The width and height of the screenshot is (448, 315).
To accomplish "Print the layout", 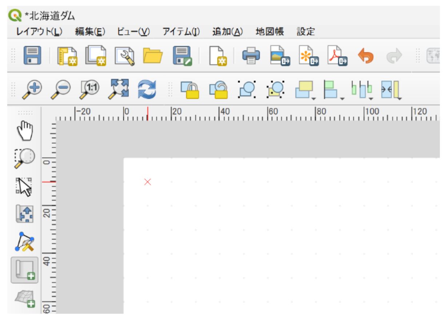I will (x=251, y=56).
